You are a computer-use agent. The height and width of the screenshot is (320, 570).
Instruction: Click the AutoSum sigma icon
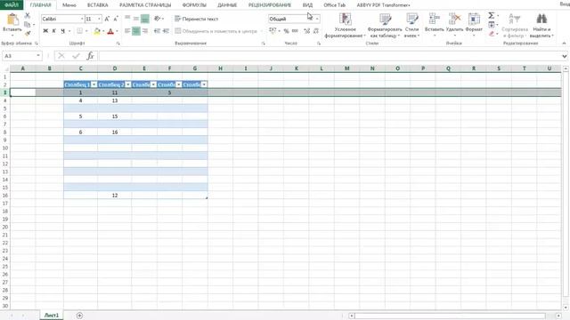[491, 16]
